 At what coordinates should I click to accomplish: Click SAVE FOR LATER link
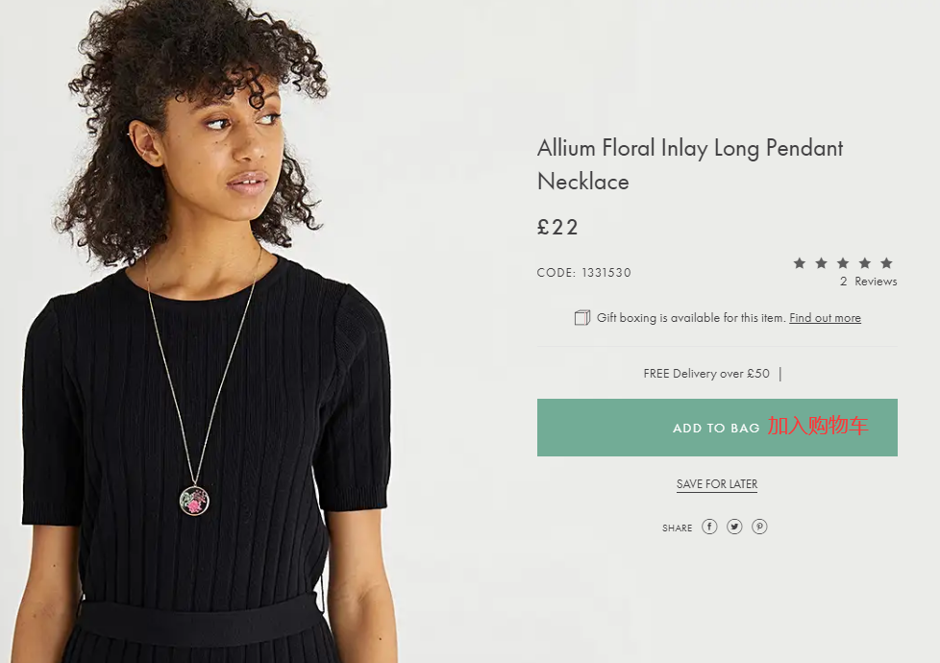point(717,484)
